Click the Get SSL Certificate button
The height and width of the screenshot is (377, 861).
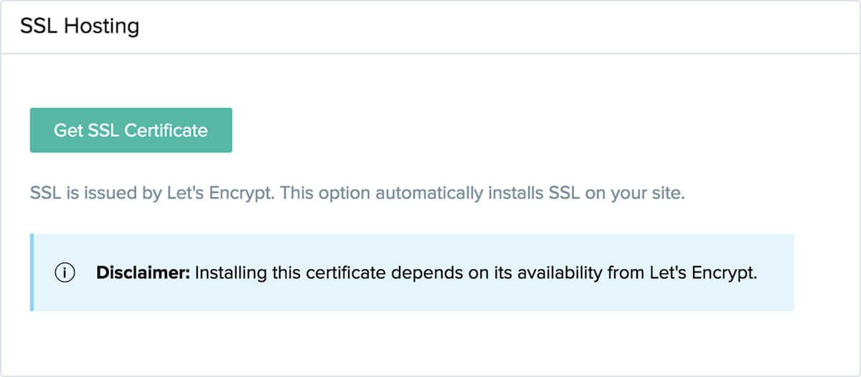[131, 130]
